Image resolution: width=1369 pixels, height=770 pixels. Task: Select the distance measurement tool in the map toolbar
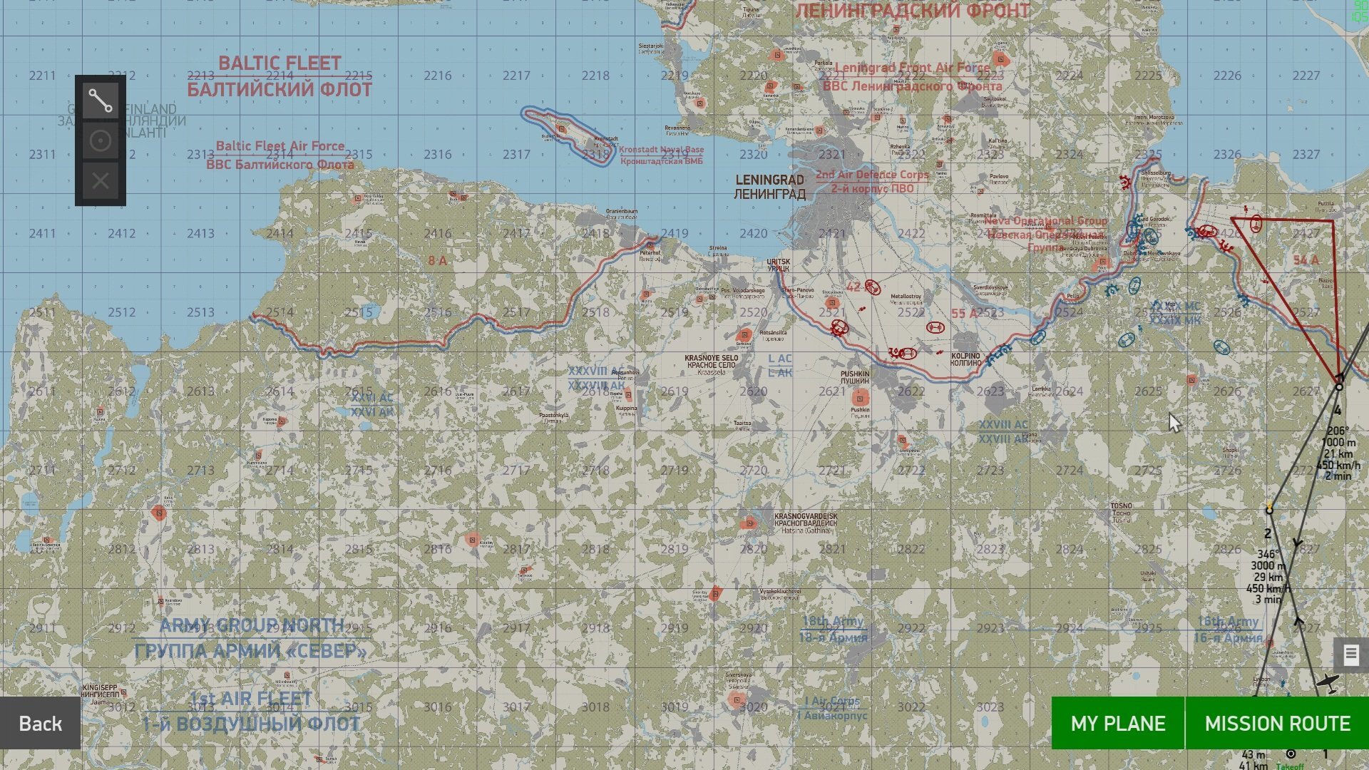(x=100, y=101)
